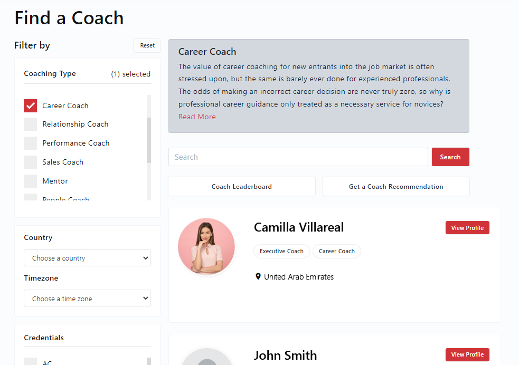519x365 pixels.
Task: Click inside the Search input field
Action: [x=298, y=157]
